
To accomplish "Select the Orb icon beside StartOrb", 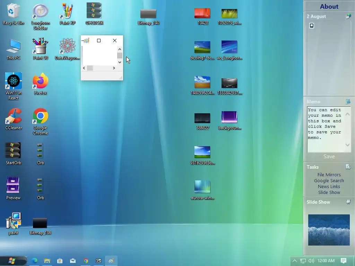I will [40, 154].
